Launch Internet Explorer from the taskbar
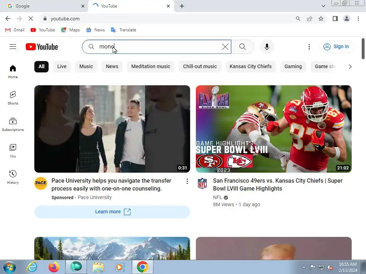The height and width of the screenshot is (274, 366). [x=32, y=267]
